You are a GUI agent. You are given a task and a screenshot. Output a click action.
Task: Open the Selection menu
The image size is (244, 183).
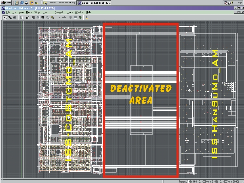click(x=47, y=12)
